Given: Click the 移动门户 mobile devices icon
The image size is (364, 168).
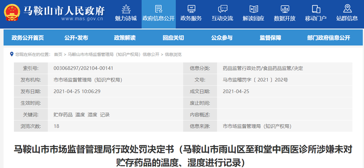Looking at the screenshot, I should 316,9.
